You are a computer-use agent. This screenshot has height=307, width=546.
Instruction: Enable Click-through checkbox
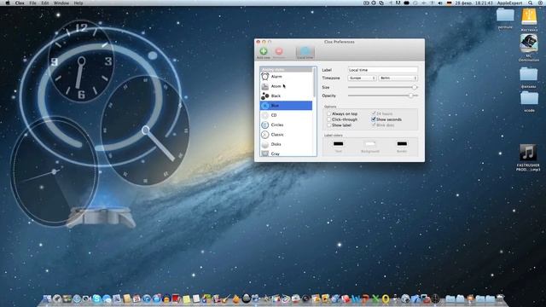[x=328, y=119]
